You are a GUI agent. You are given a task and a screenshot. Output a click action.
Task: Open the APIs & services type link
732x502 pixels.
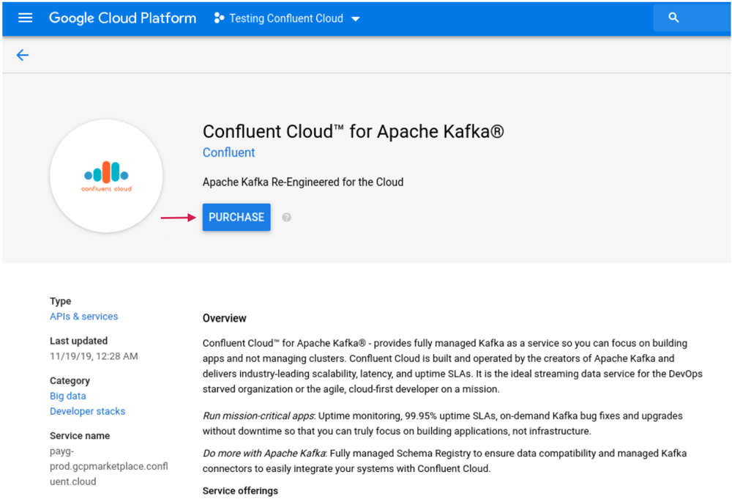pos(84,317)
